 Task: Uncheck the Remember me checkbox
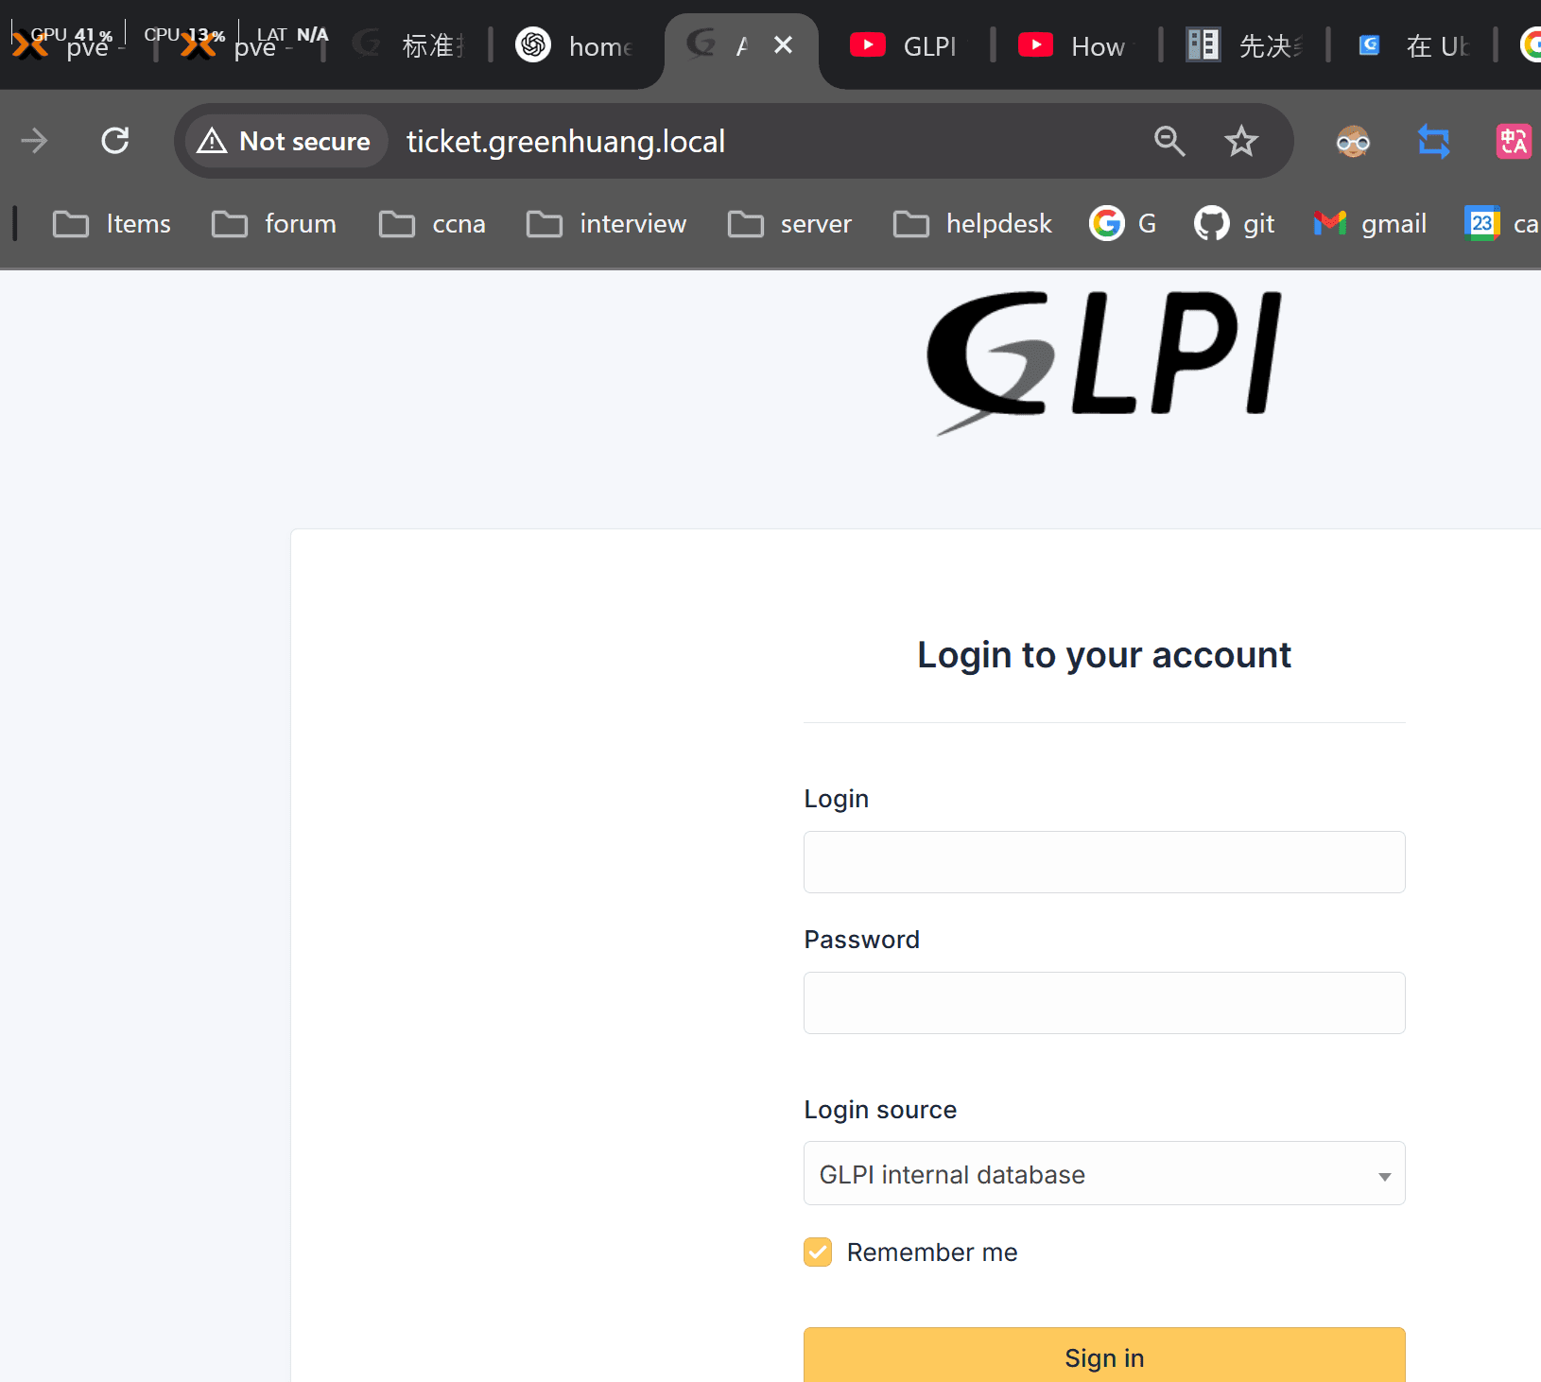(818, 1252)
